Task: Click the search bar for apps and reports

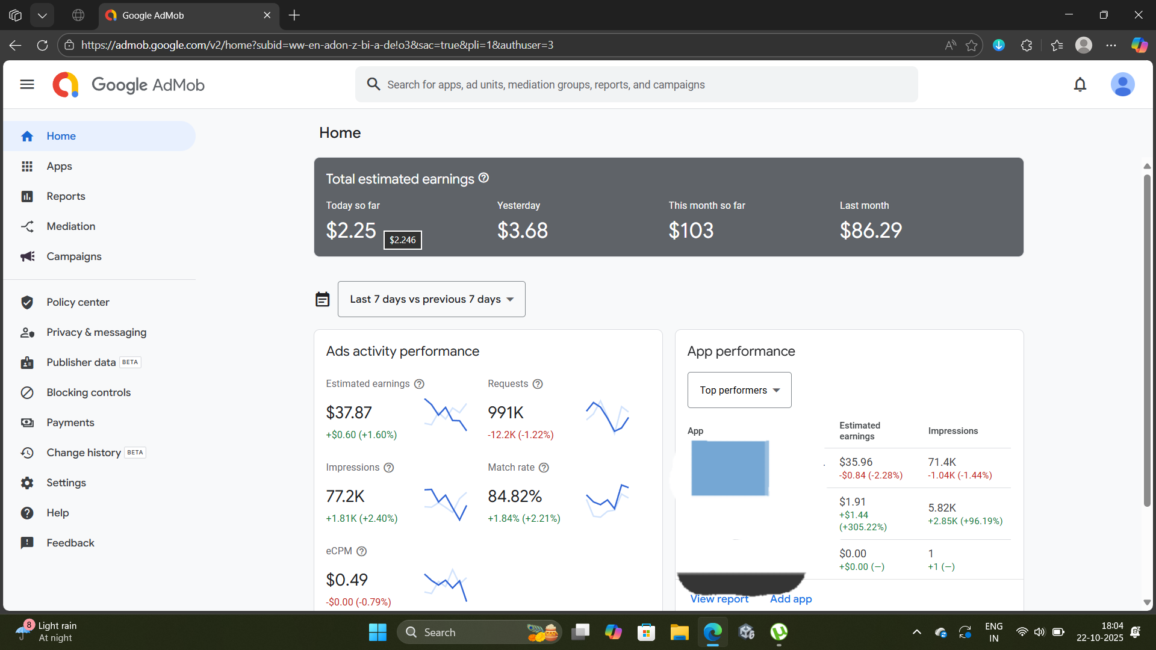Action: [x=636, y=85]
